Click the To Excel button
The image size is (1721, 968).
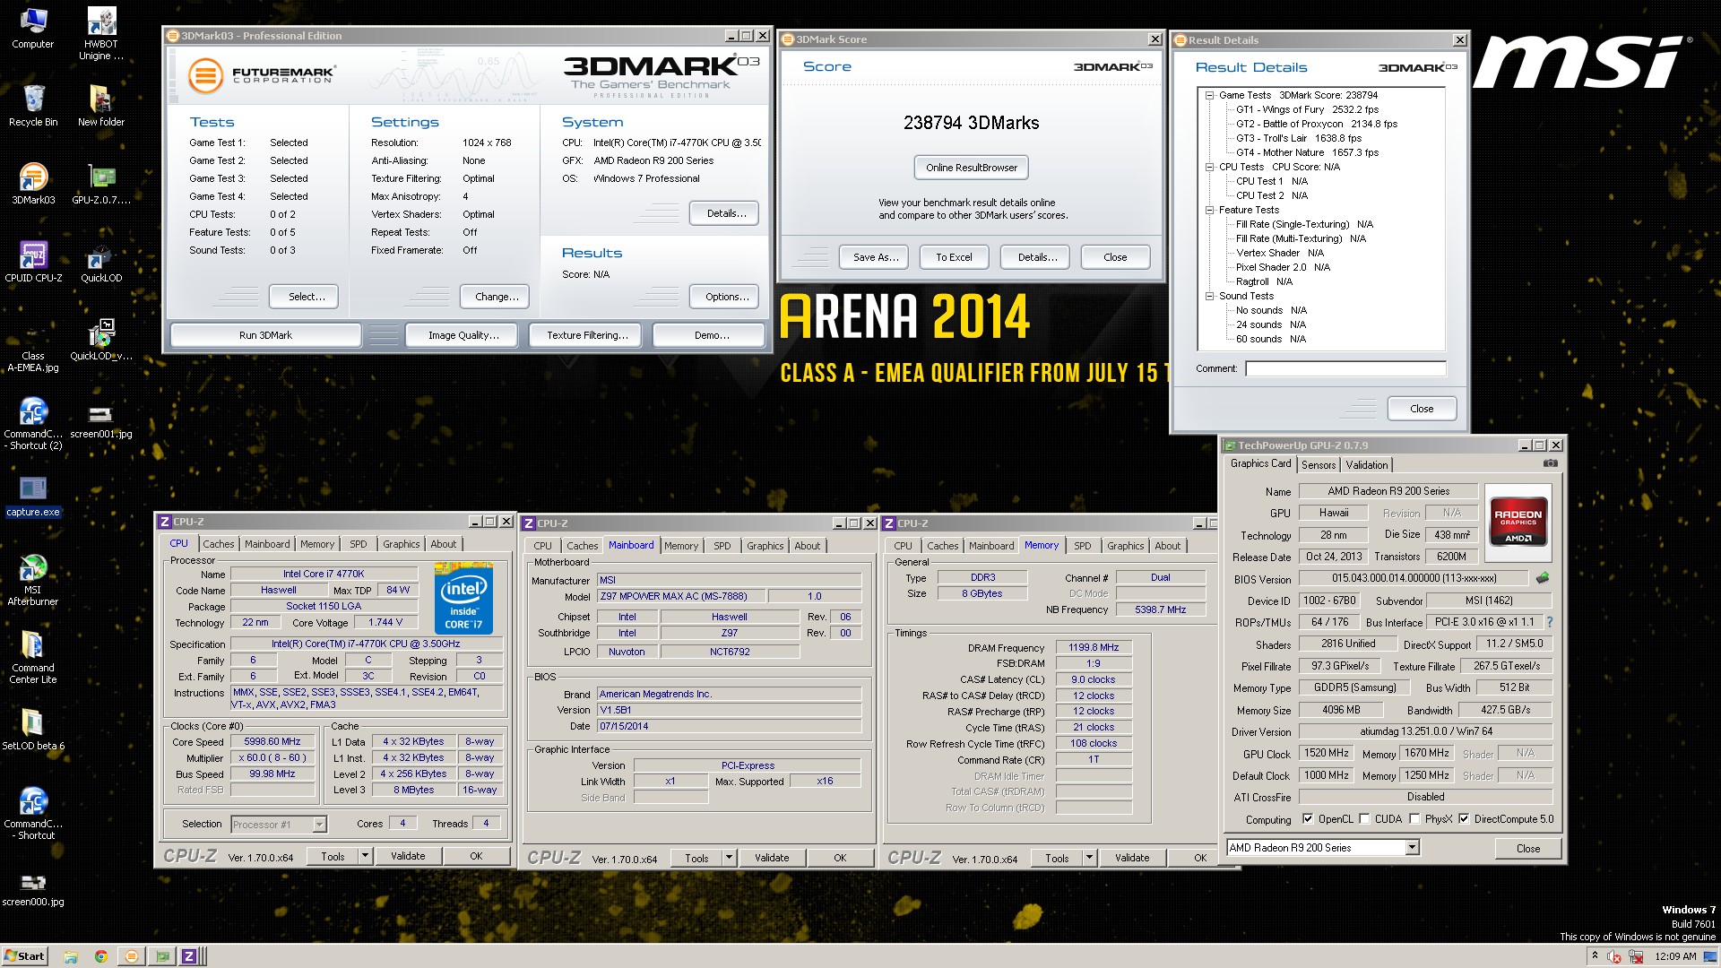954,257
